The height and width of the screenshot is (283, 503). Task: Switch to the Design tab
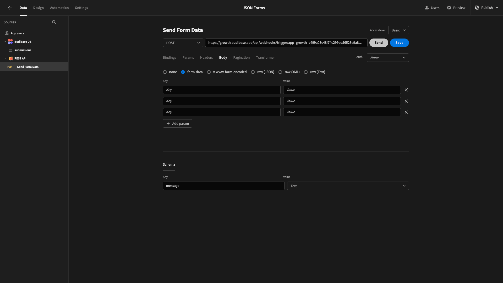pyautogui.click(x=39, y=8)
